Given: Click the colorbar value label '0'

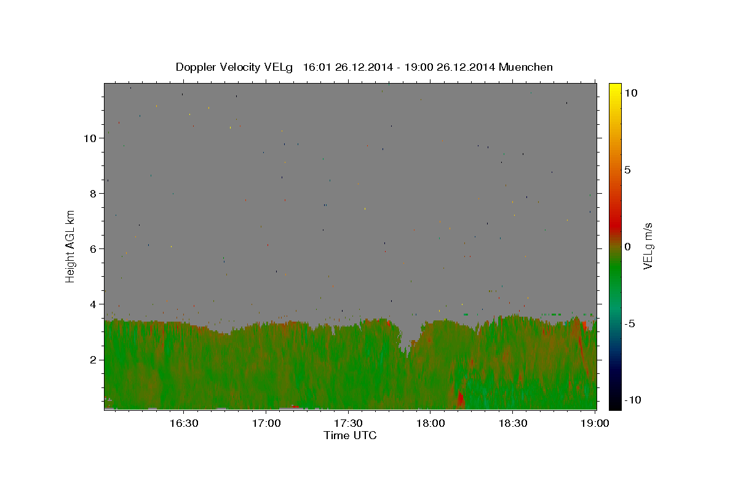Looking at the screenshot, I should click(627, 247).
